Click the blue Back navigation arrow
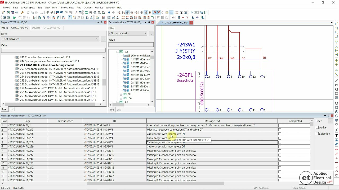Screen dimensions: 339x190 tap(109, 13)
